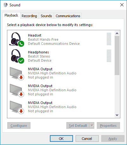Click 'Headset' device name
The image size is (127, 145).
pos(35,35)
